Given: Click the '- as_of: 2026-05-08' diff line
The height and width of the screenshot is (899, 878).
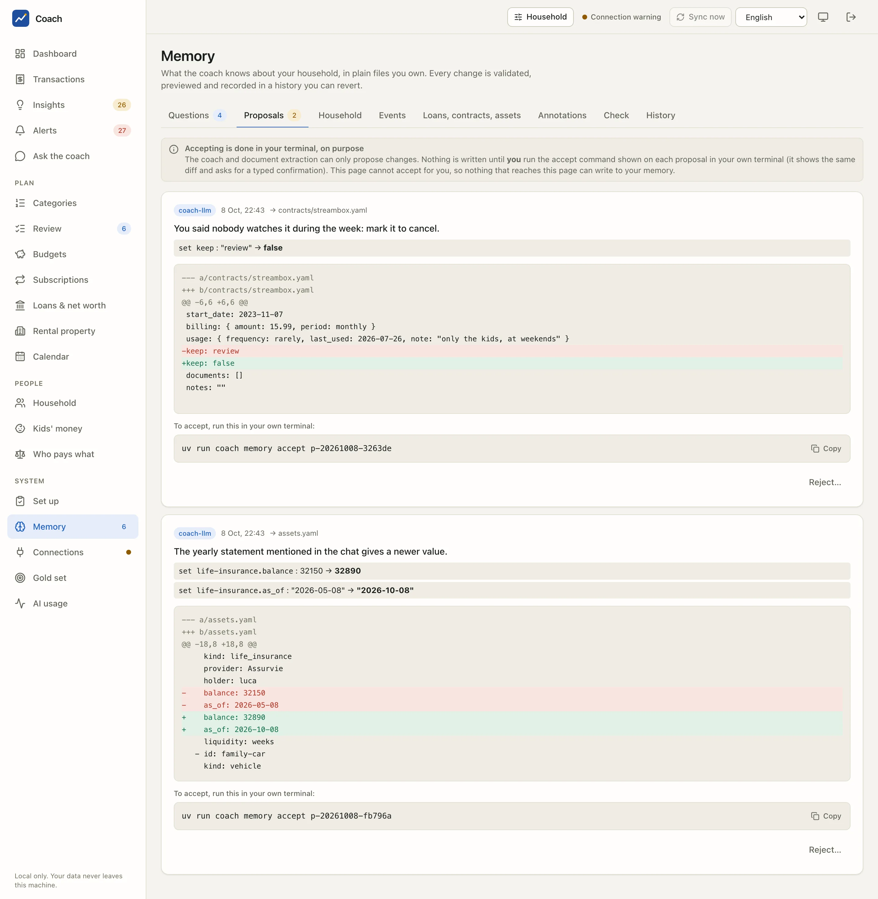Looking at the screenshot, I should (x=512, y=705).
